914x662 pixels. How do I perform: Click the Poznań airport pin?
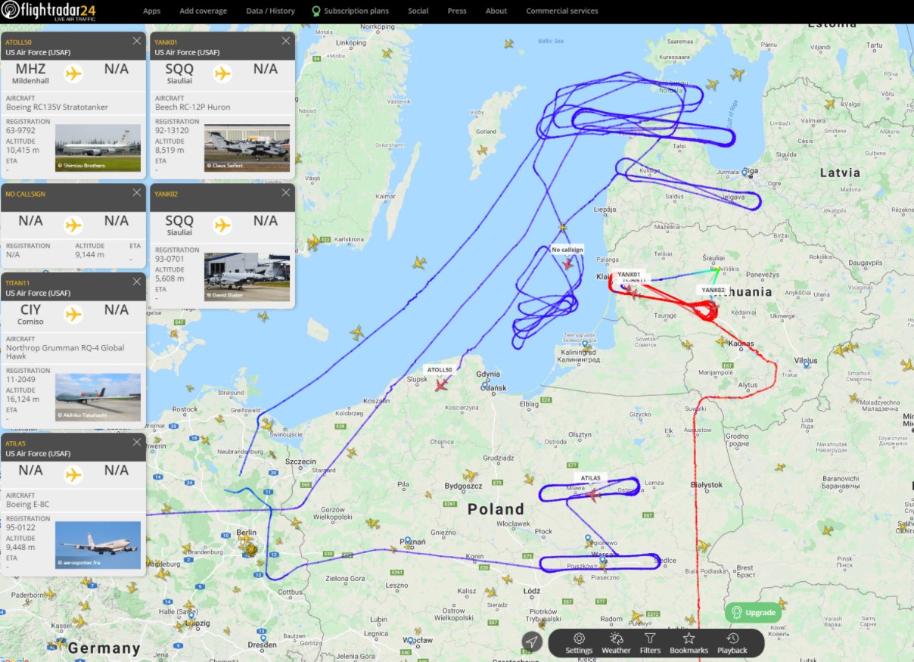pyautogui.click(x=408, y=541)
